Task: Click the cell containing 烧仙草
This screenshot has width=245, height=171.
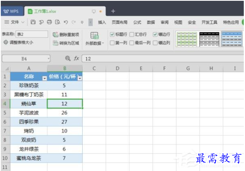Action: pyautogui.click(x=29, y=104)
